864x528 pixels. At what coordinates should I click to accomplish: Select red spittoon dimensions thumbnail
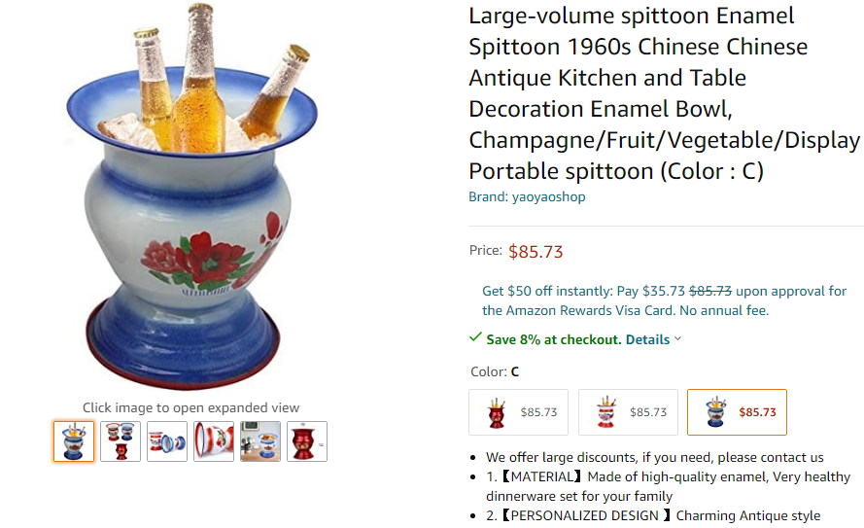(307, 441)
